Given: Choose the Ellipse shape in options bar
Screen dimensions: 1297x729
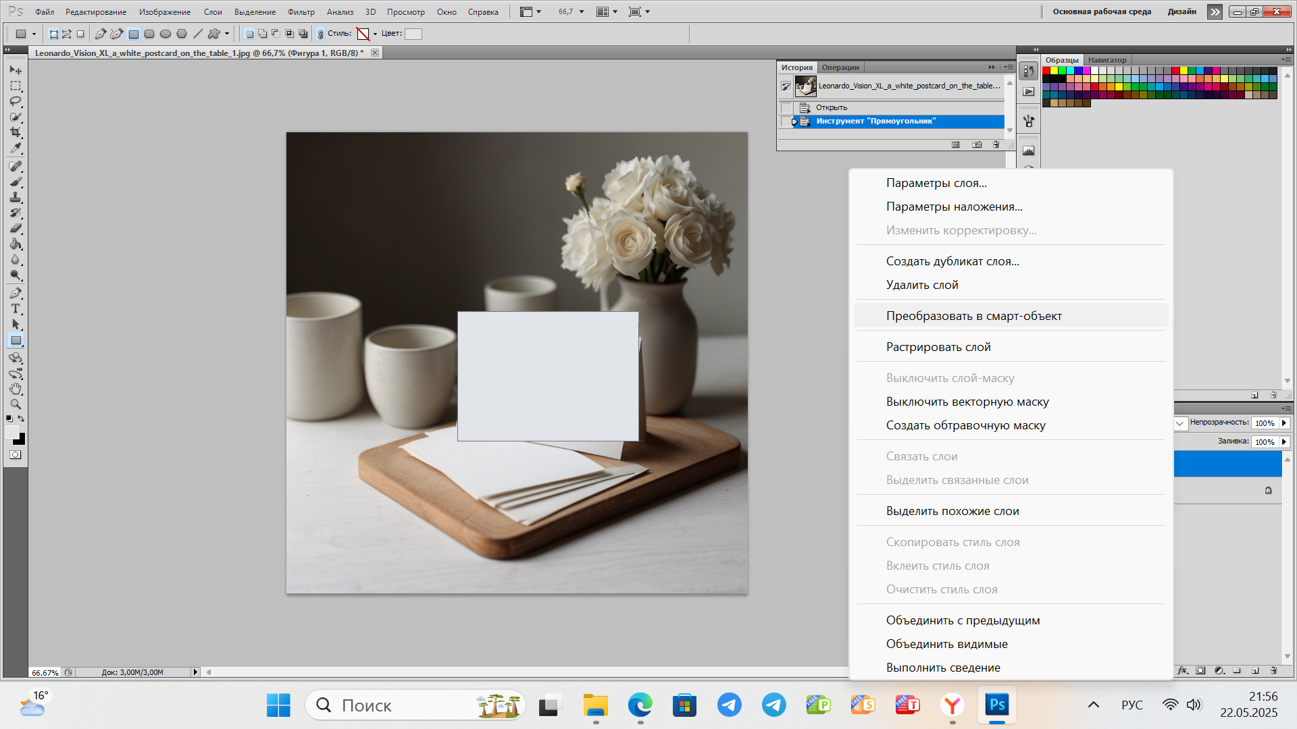Looking at the screenshot, I should pyautogui.click(x=166, y=34).
